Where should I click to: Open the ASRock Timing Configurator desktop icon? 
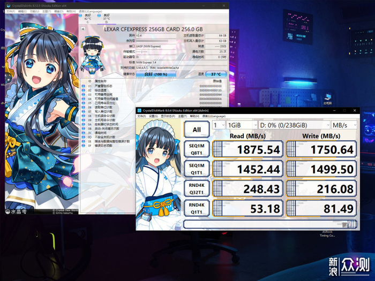pyautogui.click(x=327, y=233)
